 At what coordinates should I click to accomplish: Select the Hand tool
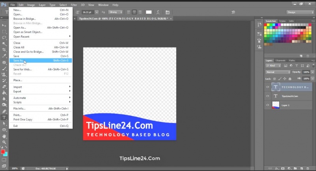(x=4, y=136)
